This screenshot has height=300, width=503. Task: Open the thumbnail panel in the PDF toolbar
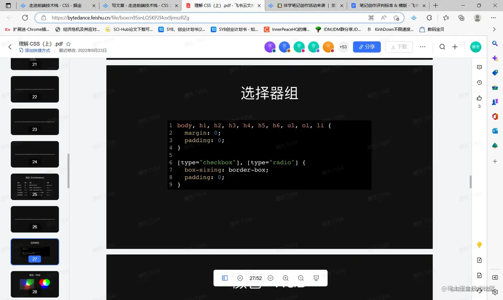[225, 278]
